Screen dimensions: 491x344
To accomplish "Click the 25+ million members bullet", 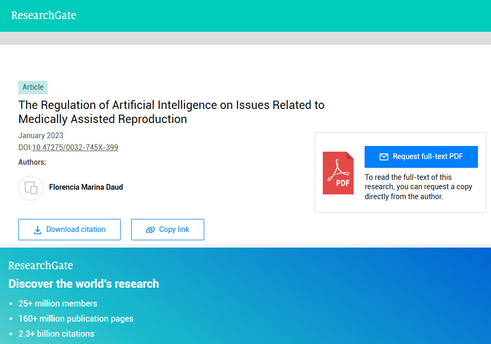I will tap(58, 303).
